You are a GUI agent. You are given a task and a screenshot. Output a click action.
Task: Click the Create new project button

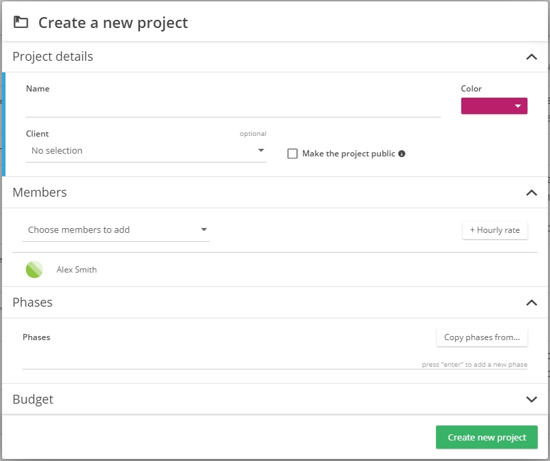tap(487, 437)
